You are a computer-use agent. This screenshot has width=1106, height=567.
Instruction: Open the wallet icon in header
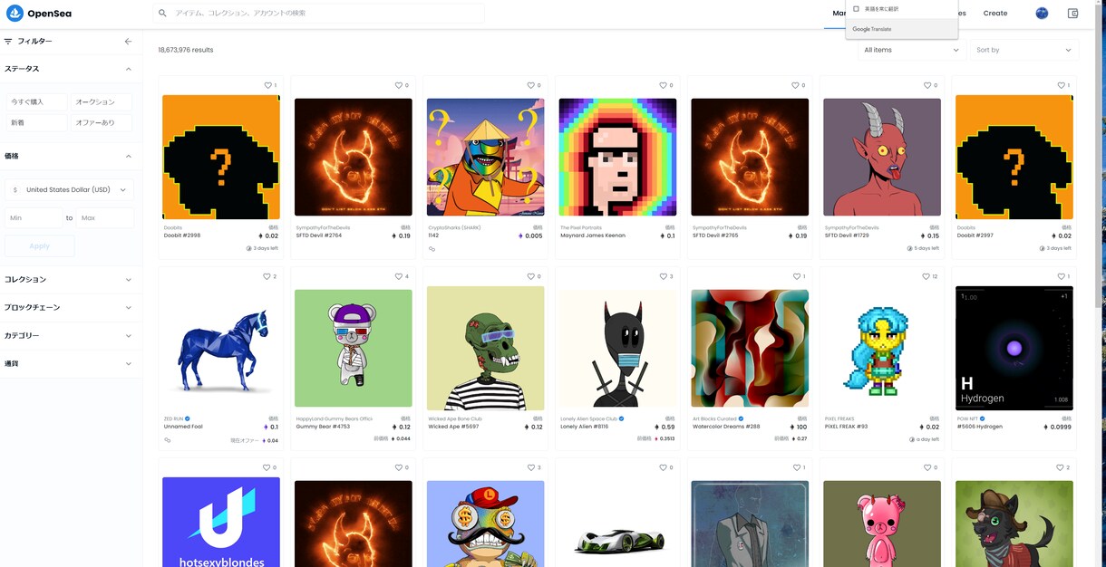tap(1073, 14)
